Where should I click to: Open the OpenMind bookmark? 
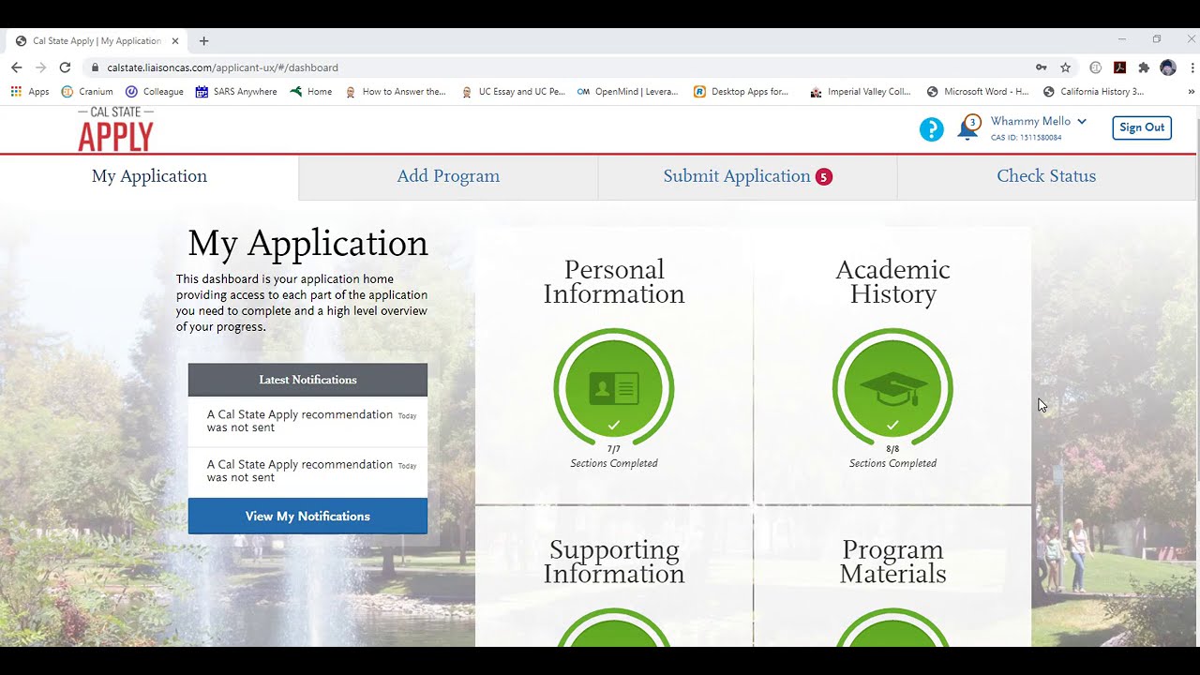tap(627, 92)
